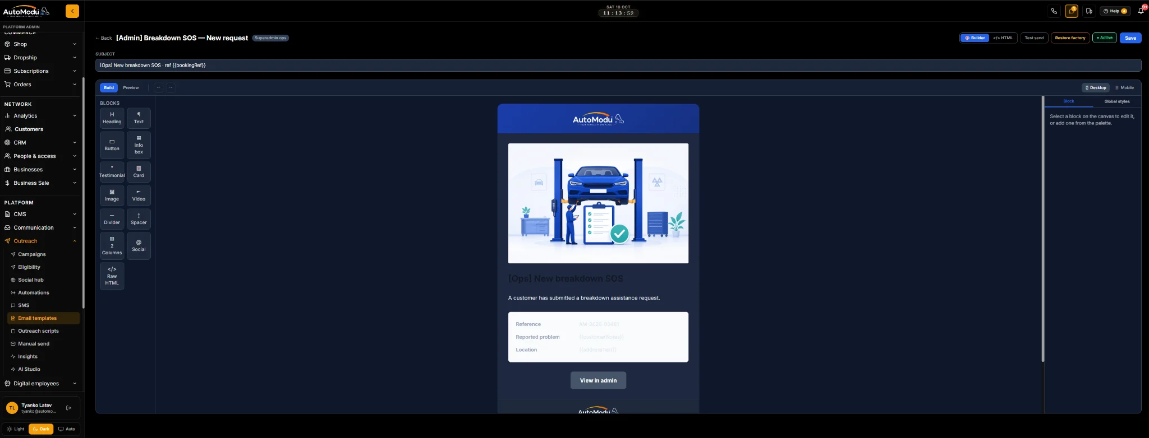Insert an Image block
Viewport: 1149px width, 438px height.
click(x=112, y=195)
